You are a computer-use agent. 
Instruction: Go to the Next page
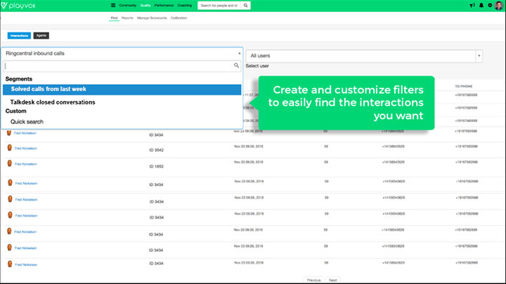(x=333, y=280)
